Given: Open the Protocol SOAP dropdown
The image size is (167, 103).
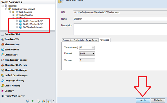Looking at the screenshot, I should coord(87,54).
